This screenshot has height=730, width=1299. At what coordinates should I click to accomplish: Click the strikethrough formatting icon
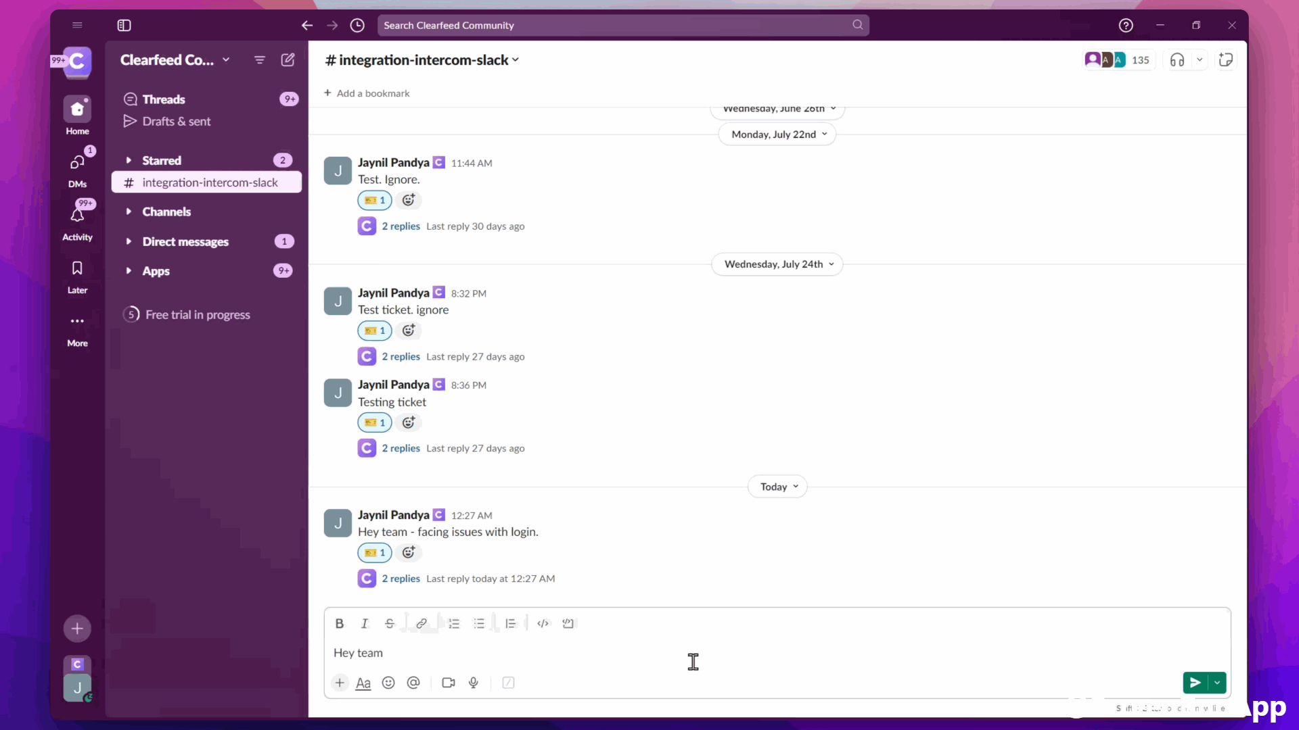[390, 623]
